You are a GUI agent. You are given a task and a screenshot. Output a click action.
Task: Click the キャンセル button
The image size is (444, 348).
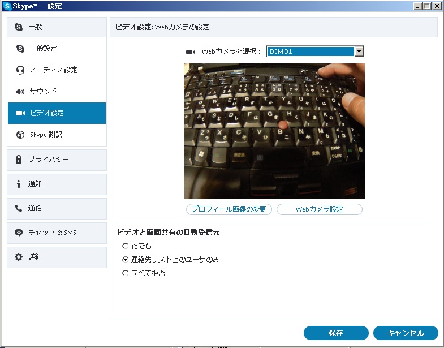pos(406,333)
